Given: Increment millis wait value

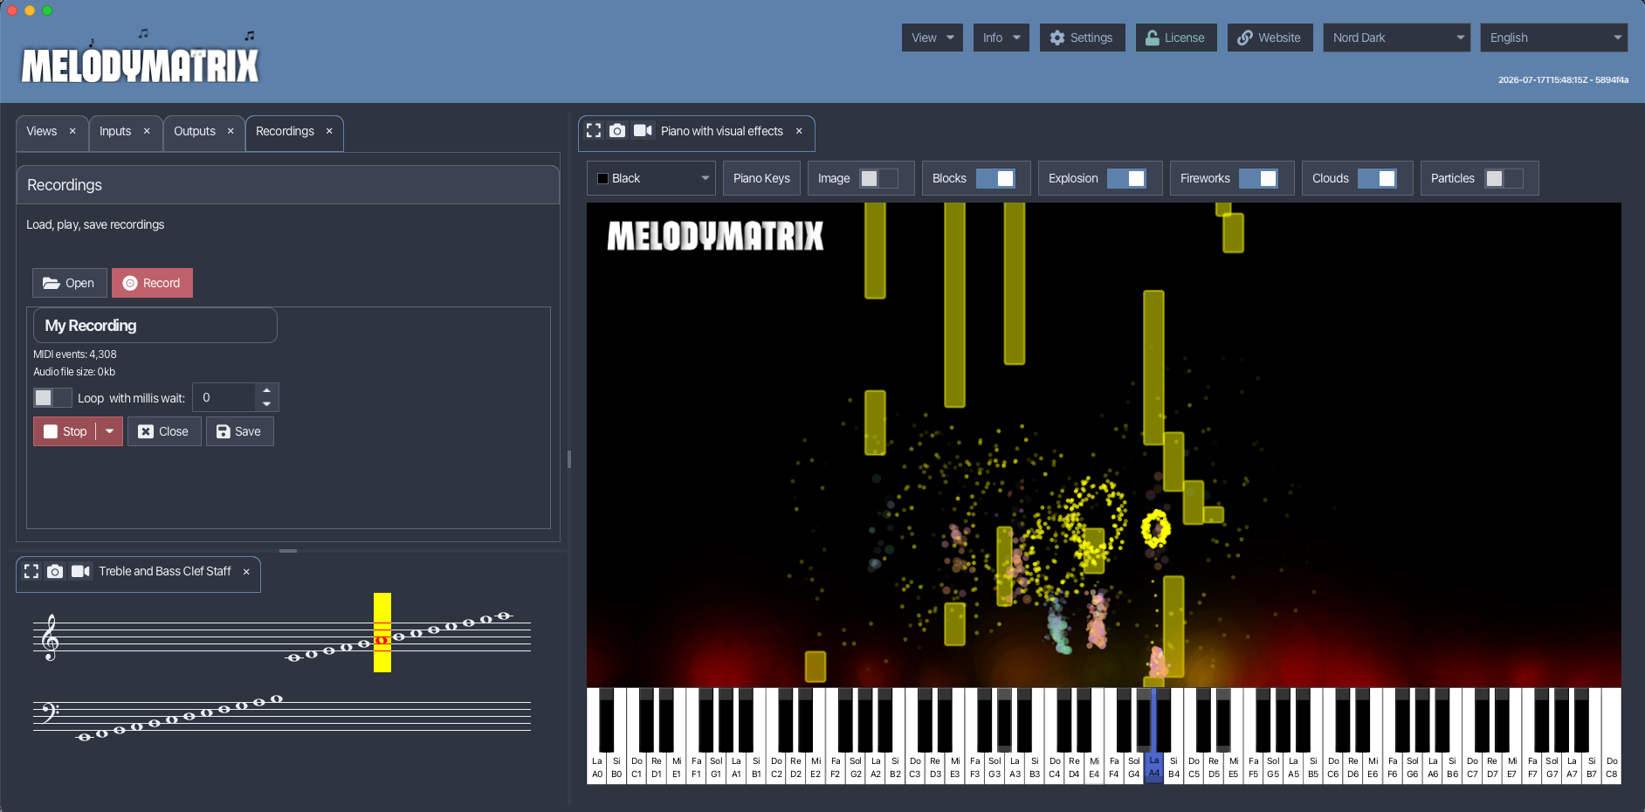Looking at the screenshot, I should click(267, 390).
